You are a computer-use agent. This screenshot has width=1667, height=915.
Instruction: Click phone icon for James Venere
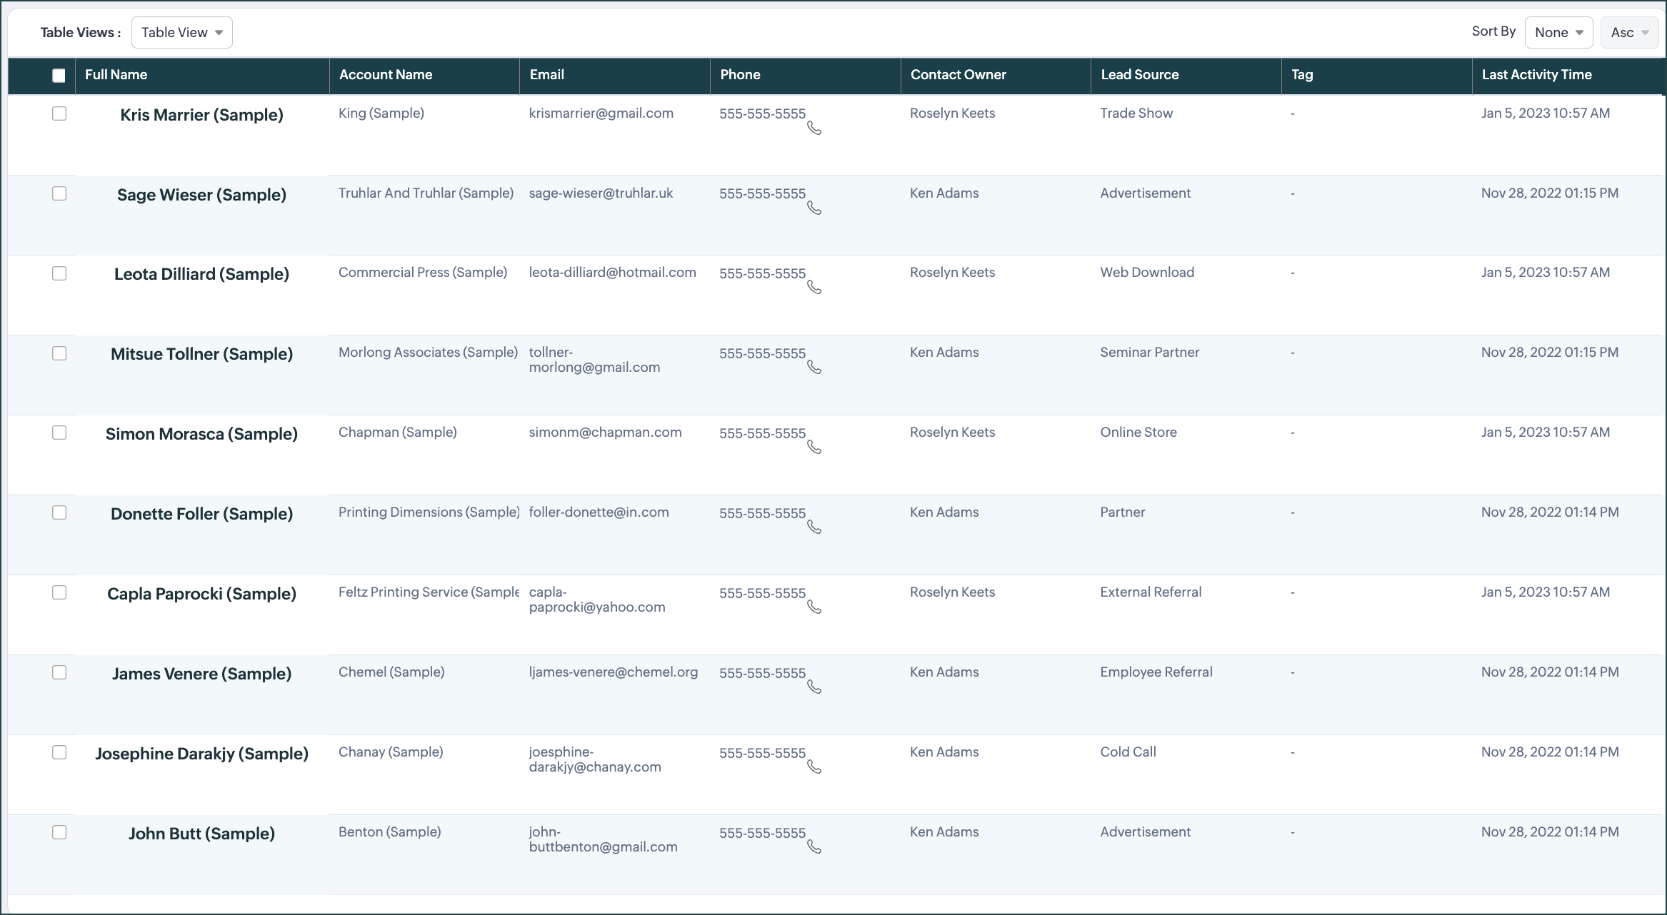pyautogui.click(x=814, y=687)
